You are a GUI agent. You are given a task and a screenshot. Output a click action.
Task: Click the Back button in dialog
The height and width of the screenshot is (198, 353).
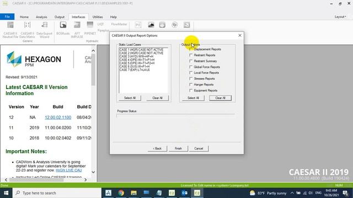tap(157, 148)
